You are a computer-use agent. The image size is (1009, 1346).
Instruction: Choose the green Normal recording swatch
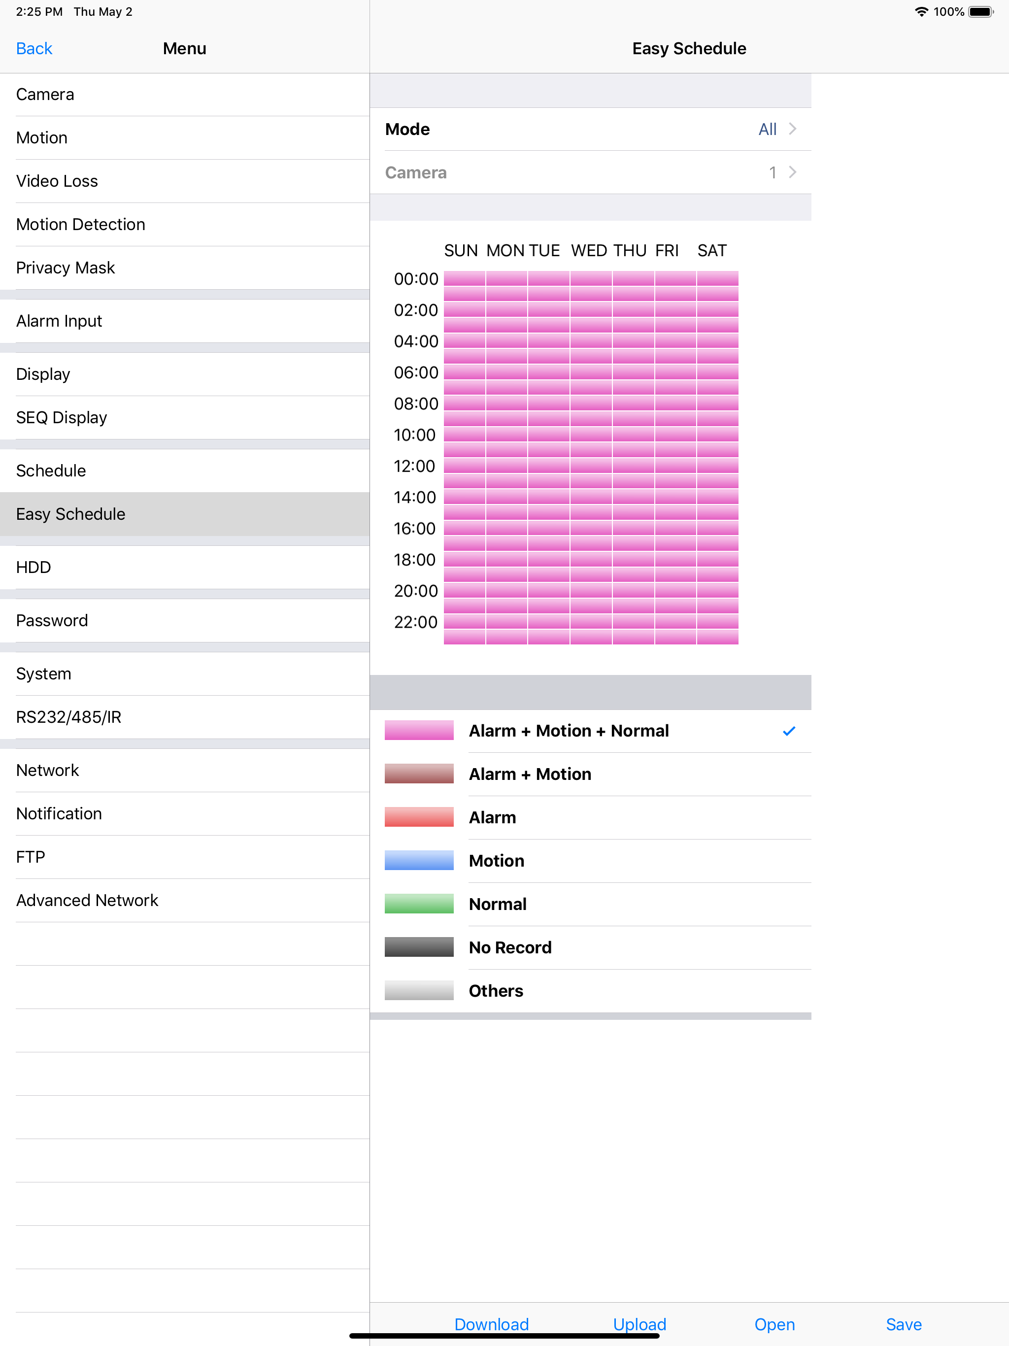(419, 903)
